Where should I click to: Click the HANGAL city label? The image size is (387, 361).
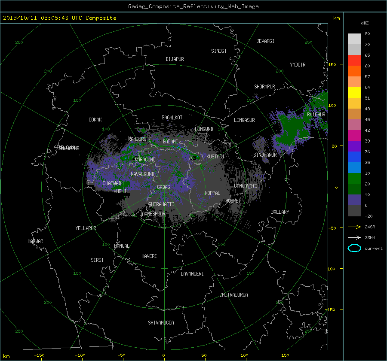click(121, 246)
